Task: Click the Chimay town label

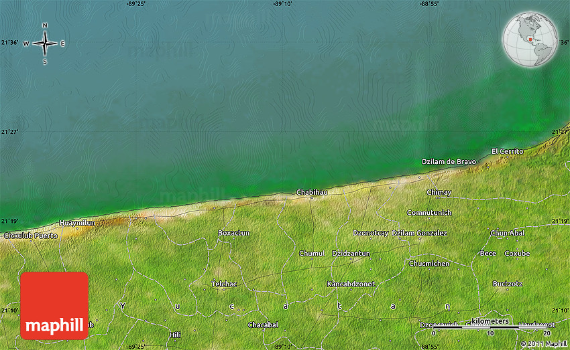Action: pyautogui.click(x=439, y=193)
